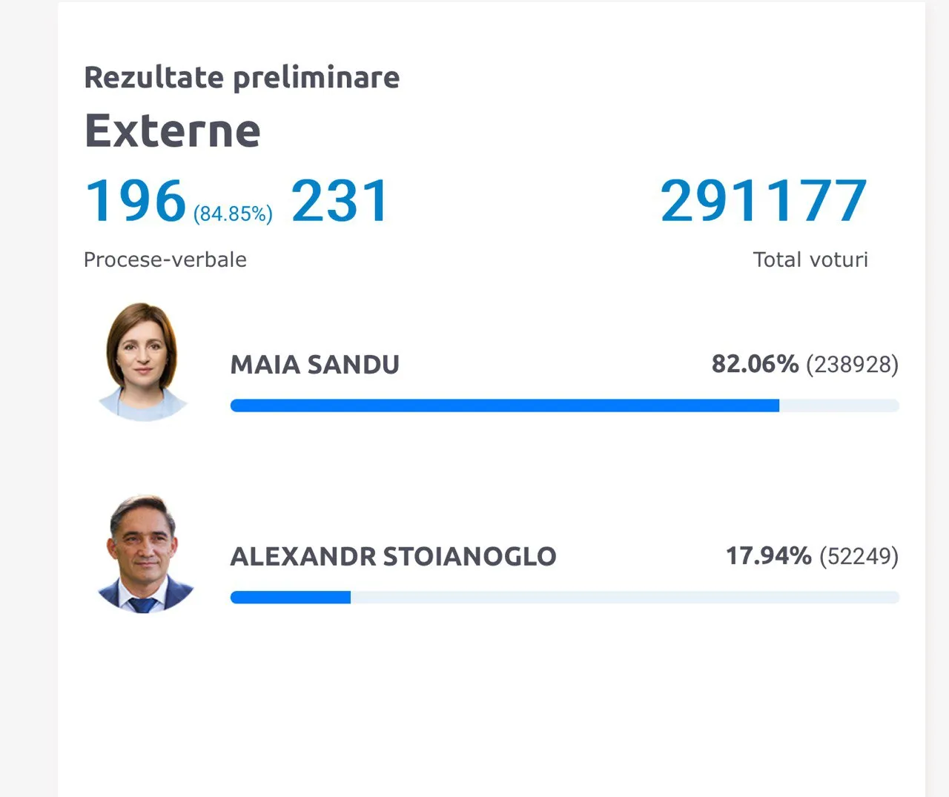The height and width of the screenshot is (797, 949).
Task: Click the Rezultate preliminare title
Action: tap(242, 77)
